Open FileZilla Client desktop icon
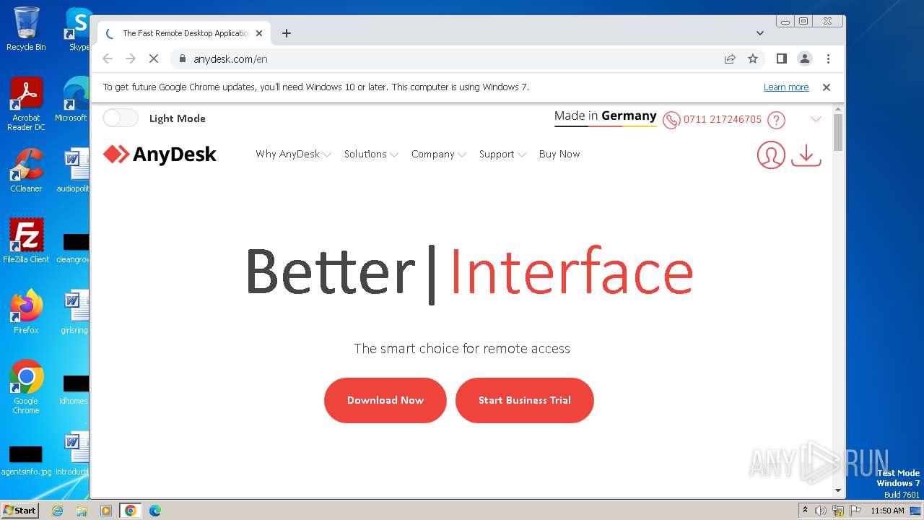The image size is (924, 520). [26, 241]
